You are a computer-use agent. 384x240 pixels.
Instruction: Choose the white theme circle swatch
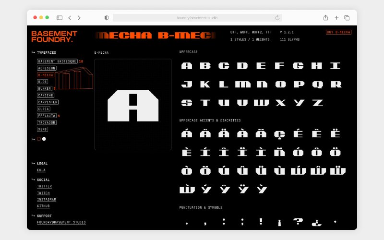44,139
